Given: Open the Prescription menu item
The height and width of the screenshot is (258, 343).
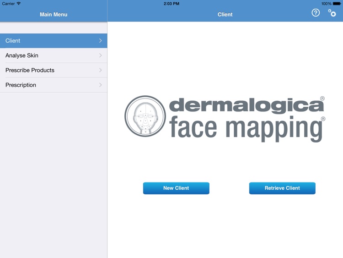Looking at the screenshot, I should 54,85.
